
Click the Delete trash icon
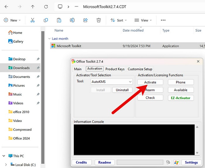99,20
